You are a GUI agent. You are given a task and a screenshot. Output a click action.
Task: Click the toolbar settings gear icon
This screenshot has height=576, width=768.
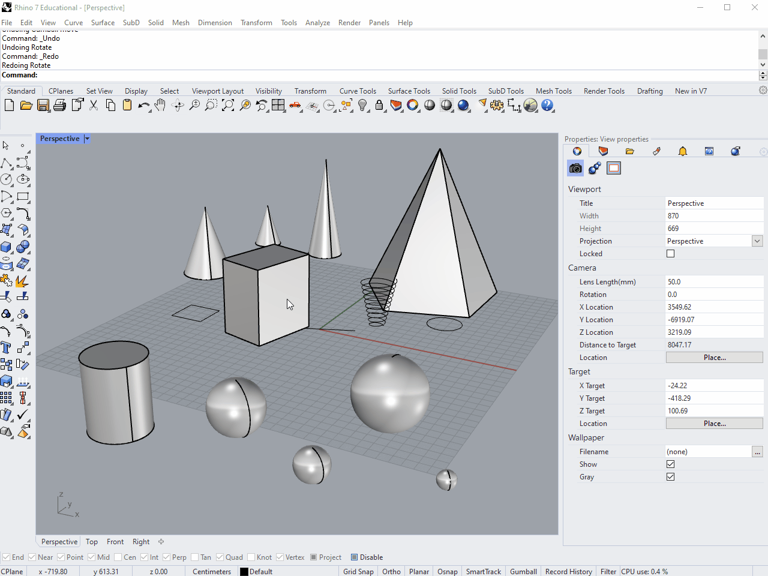tap(763, 90)
